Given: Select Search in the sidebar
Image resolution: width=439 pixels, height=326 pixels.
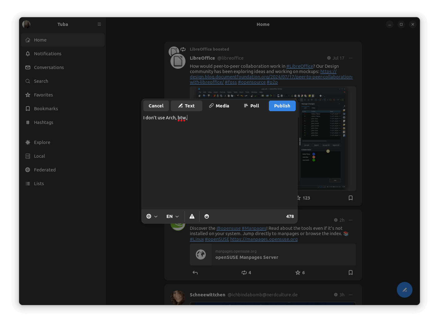Looking at the screenshot, I should pyautogui.click(x=41, y=81).
